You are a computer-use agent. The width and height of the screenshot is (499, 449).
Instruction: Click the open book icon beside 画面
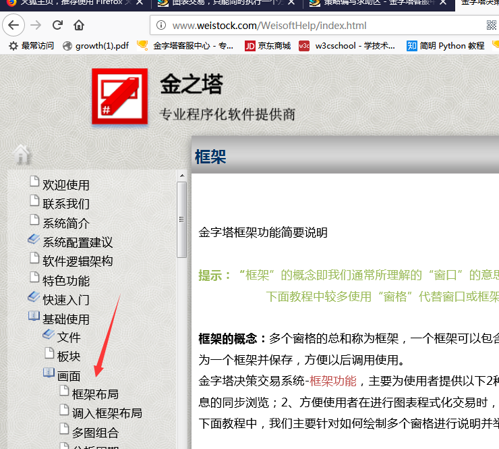[49, 373]
